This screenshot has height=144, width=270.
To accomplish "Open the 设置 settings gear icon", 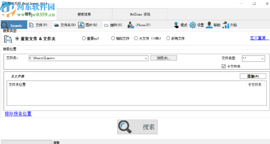I will (x=192, y=25).
